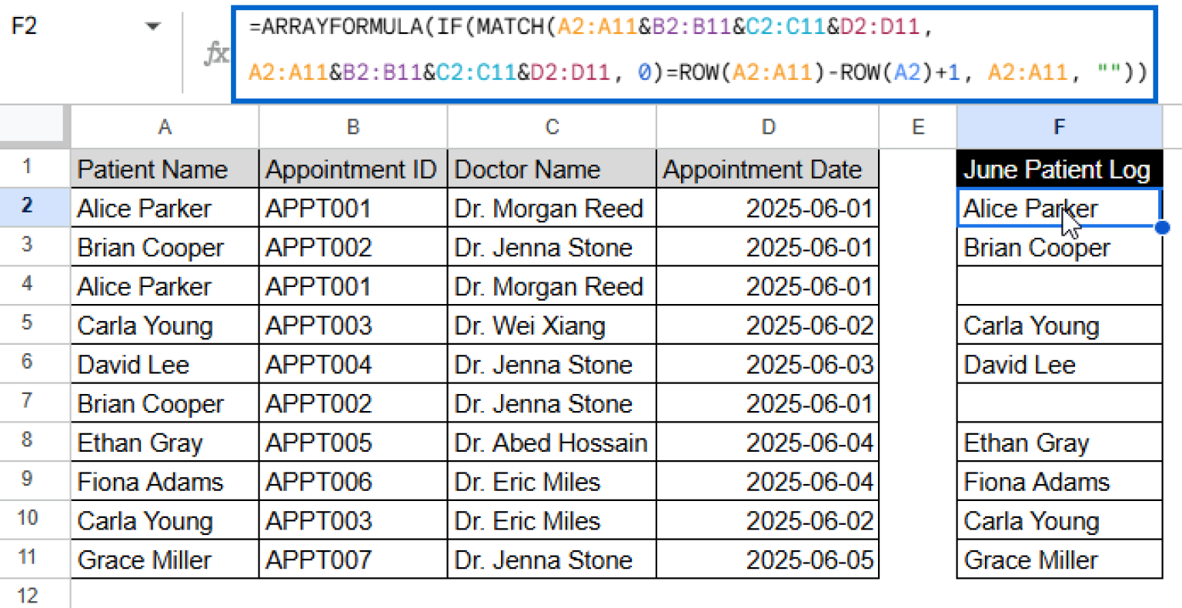
Task: Click the empty cell E2
Action: pyautogui.click(x=917, y=208)
